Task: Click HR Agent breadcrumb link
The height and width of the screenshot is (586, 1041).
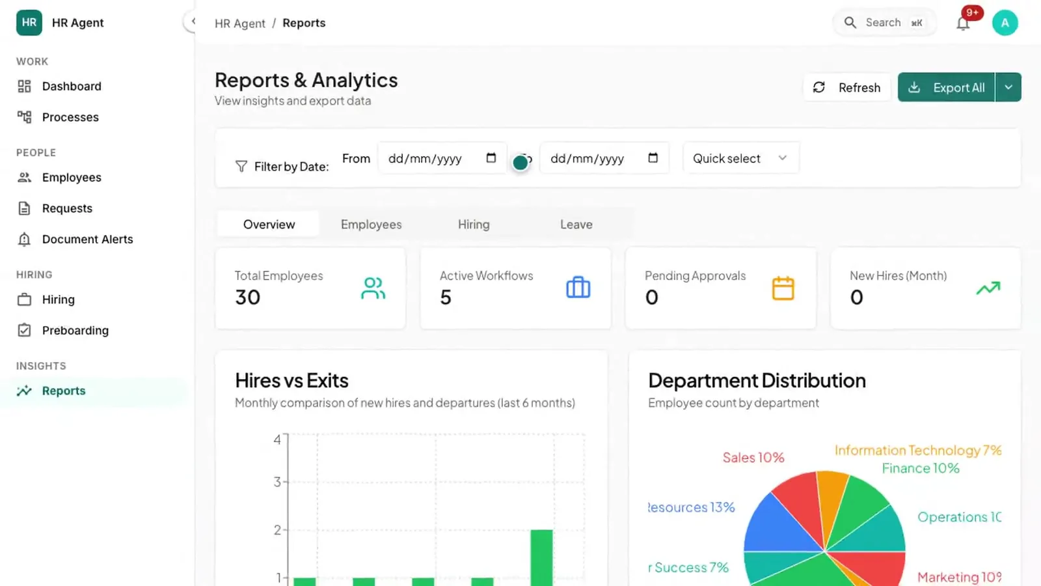Action: 240,23
